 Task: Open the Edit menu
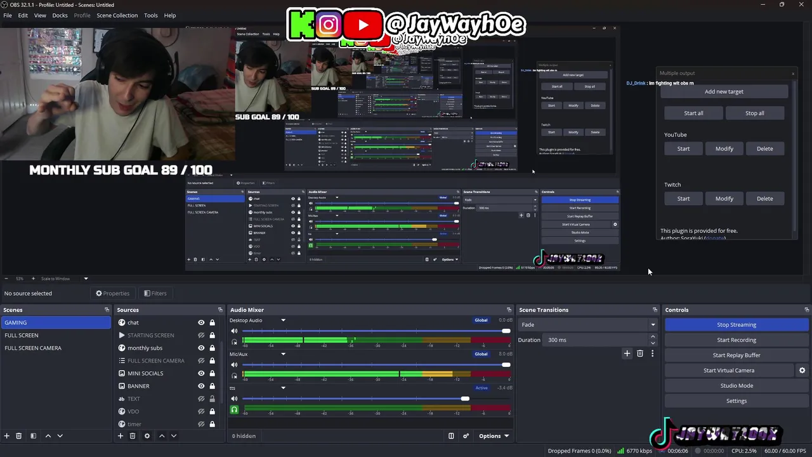(23, 15)
